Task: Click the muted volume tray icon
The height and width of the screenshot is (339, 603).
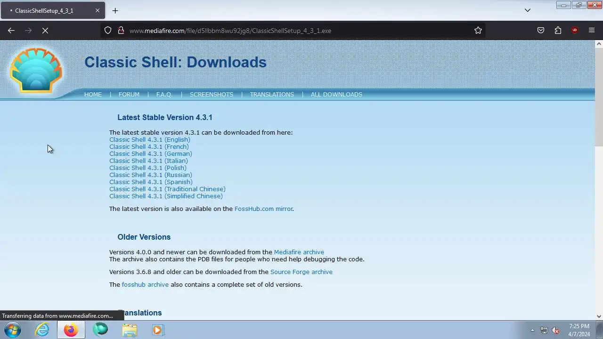Action: [x=556, y=330]
